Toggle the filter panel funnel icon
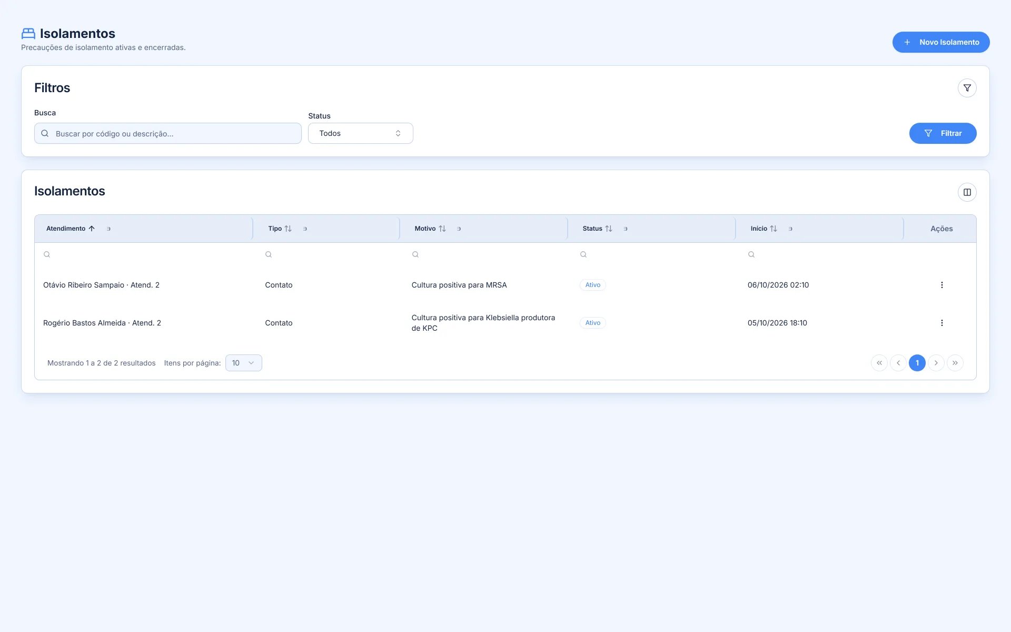1011x632 pixels. point(967,88)
